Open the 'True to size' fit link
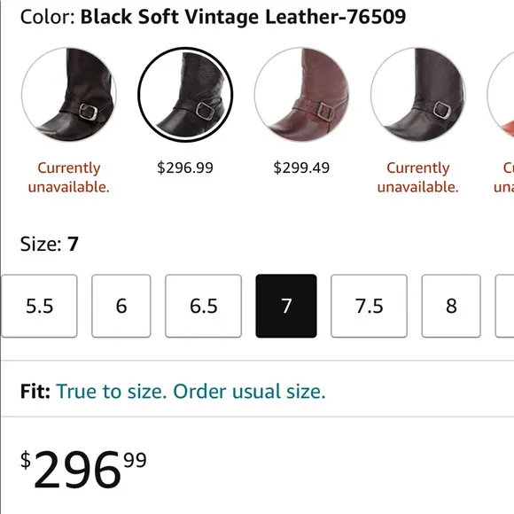Image resolution: width=514 pixels, height=514 pixels. pos(191,392)
